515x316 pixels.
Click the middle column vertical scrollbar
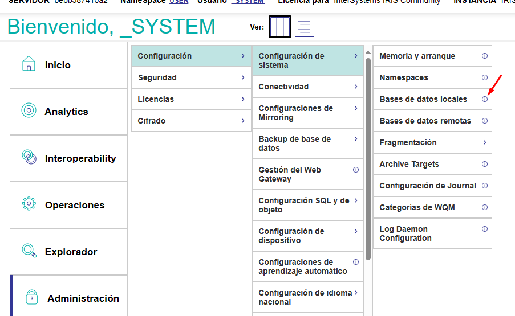(368, 154)
